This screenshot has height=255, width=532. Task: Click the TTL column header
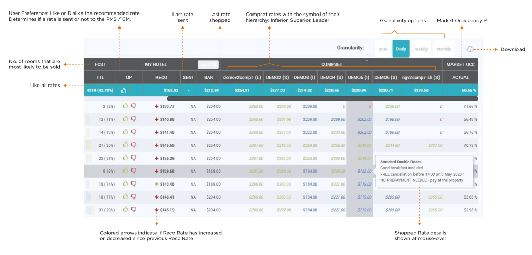(x=100, y=77)
